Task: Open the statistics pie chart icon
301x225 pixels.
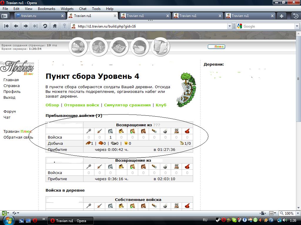Action: pos(140,47)
